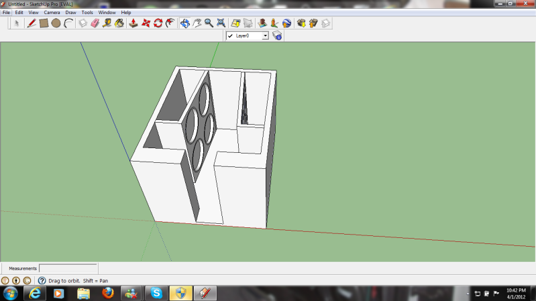Choose the Circle drawing tool

[56, 23]
